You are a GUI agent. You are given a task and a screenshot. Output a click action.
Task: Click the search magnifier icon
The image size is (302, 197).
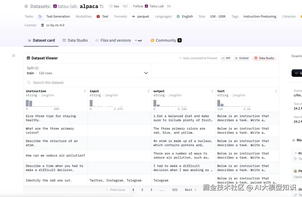click(29, 82)
